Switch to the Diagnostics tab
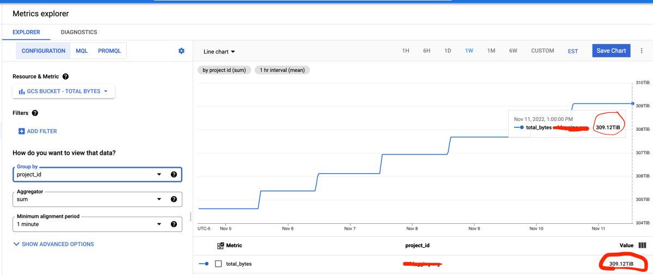653x275 pixels. click(x=79, y=32)
